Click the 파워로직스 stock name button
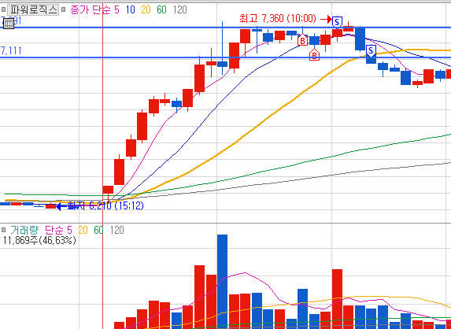This screenshot has height=329, width=451. tap(33, 10)
